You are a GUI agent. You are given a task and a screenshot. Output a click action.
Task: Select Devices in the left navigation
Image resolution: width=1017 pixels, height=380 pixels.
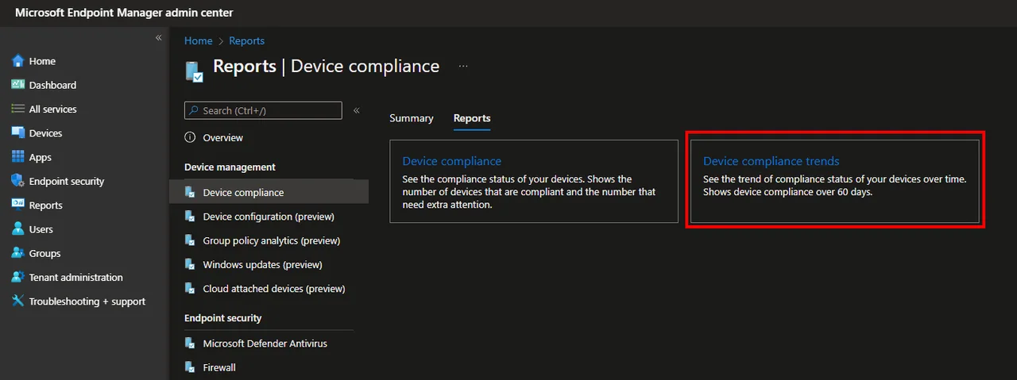(45, 133)
